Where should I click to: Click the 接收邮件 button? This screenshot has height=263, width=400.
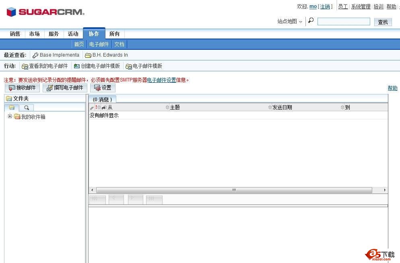pos(22,88)
